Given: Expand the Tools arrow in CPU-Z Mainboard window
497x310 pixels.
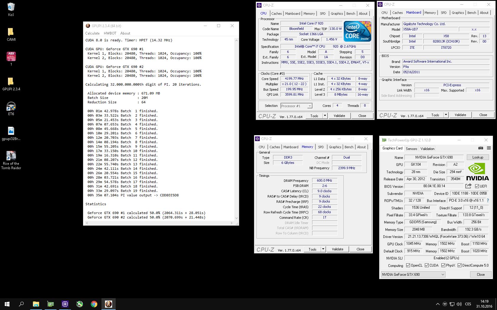Looking at the screenshot, I should [x=446, y=115].
